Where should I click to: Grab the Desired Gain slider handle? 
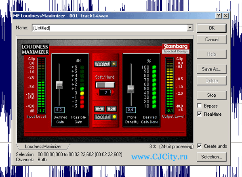click(59, 85)
